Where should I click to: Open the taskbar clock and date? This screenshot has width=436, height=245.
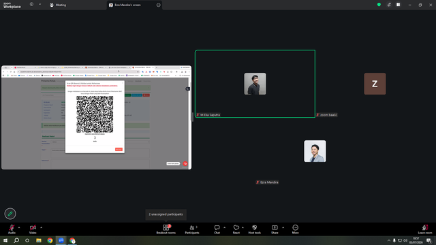click(416, 240)
